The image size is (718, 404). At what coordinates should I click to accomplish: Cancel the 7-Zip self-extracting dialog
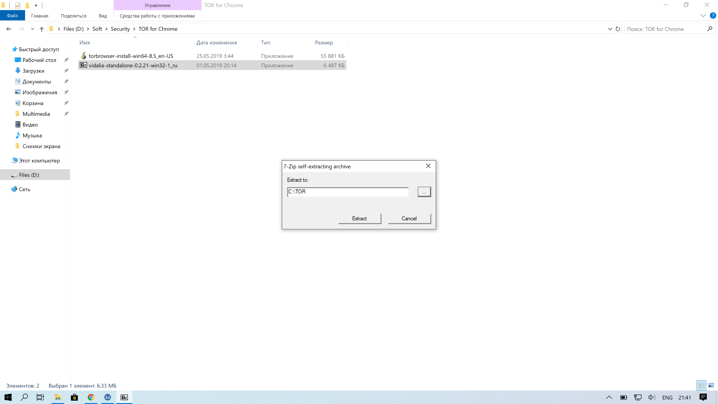[409, 218]
